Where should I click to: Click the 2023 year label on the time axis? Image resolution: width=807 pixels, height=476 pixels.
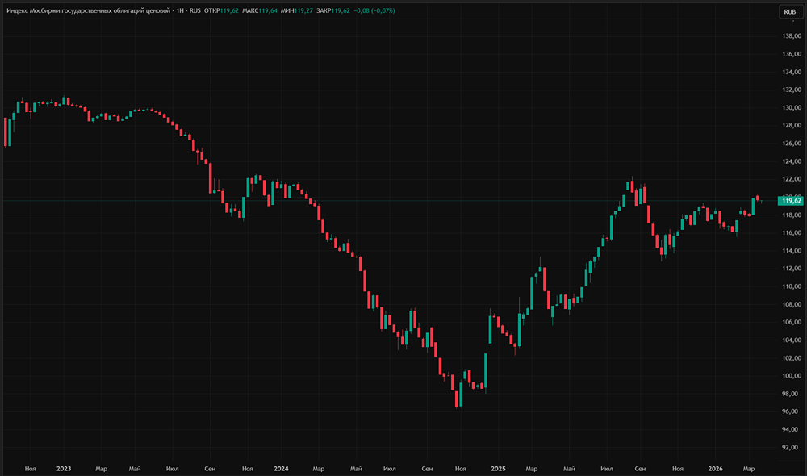(x=64, y=469)
